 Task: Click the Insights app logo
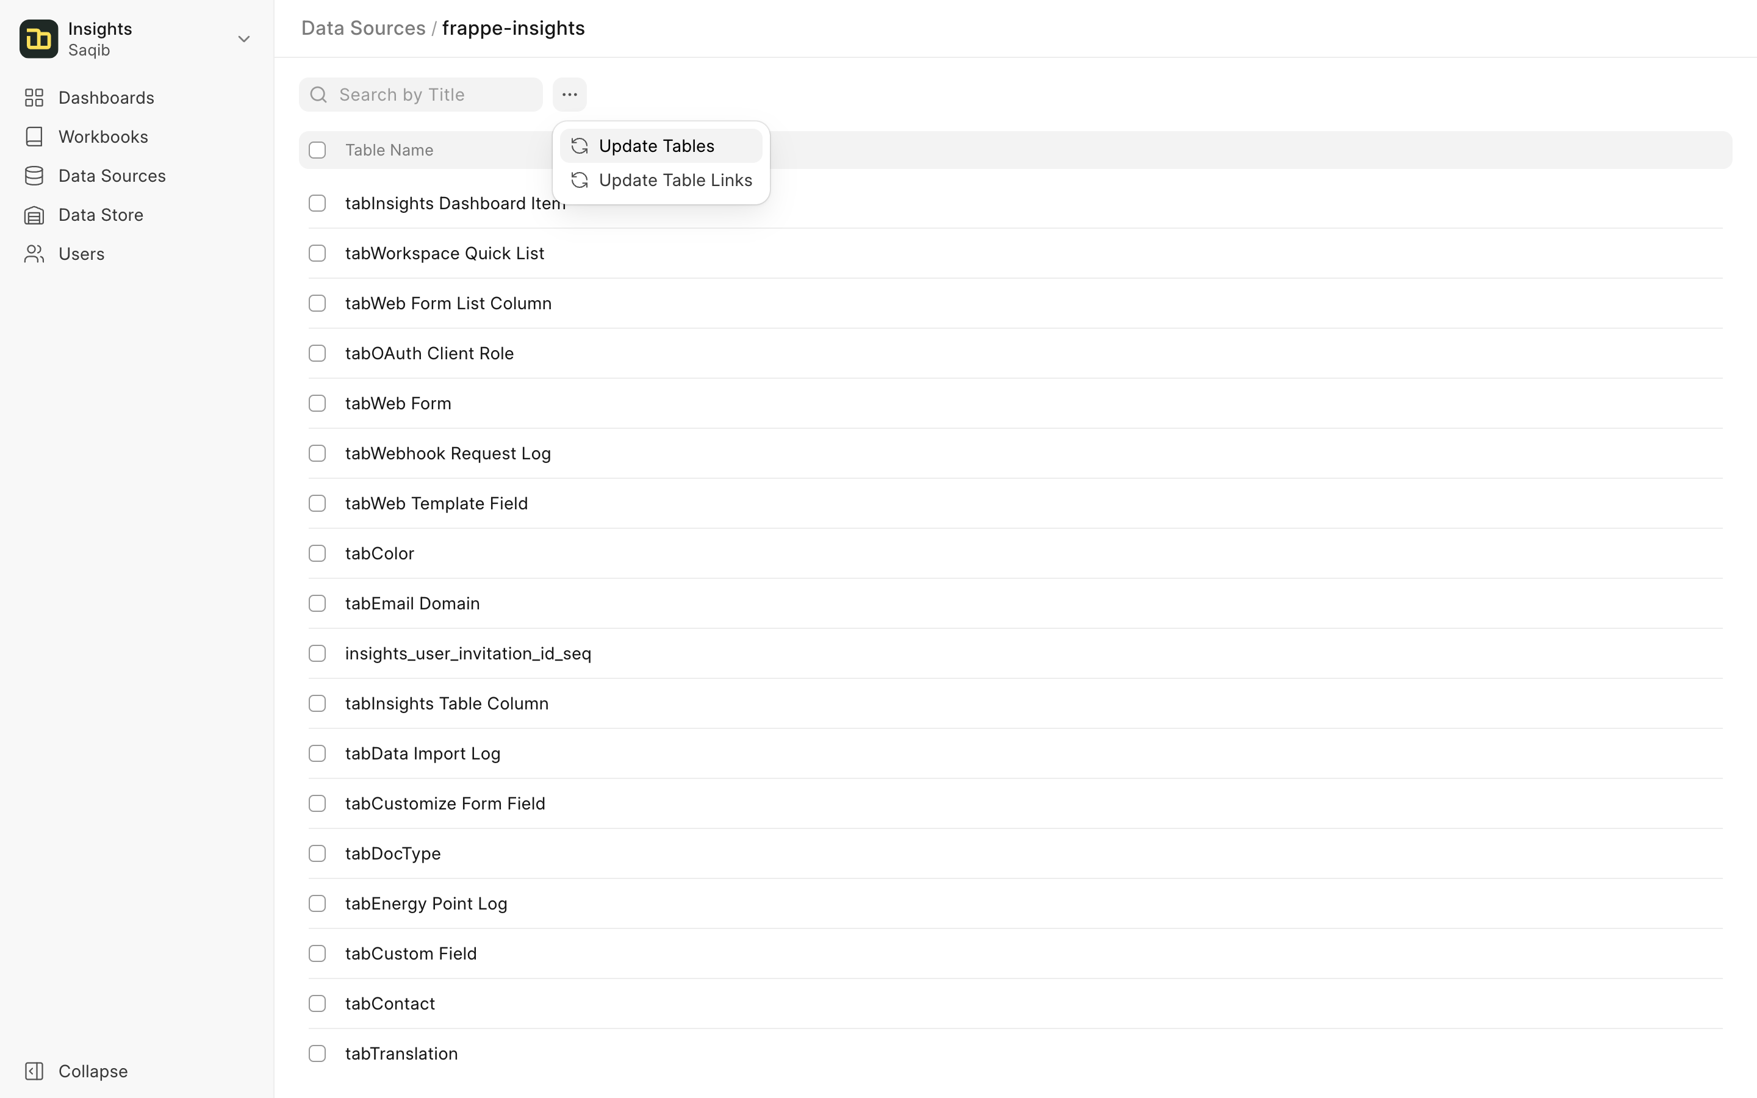coord(38,38)
